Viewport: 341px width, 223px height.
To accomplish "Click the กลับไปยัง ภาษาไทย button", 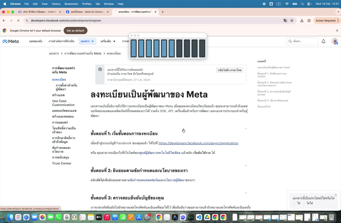I will click(x=229, y=70).
